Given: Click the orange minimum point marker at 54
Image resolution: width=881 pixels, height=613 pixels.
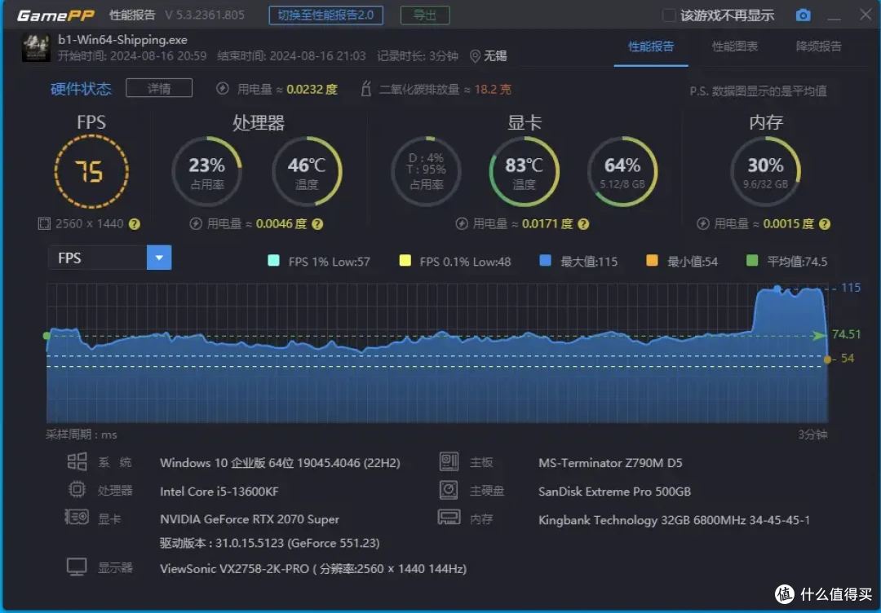Looking at the screenshot, I should (827, 359).
